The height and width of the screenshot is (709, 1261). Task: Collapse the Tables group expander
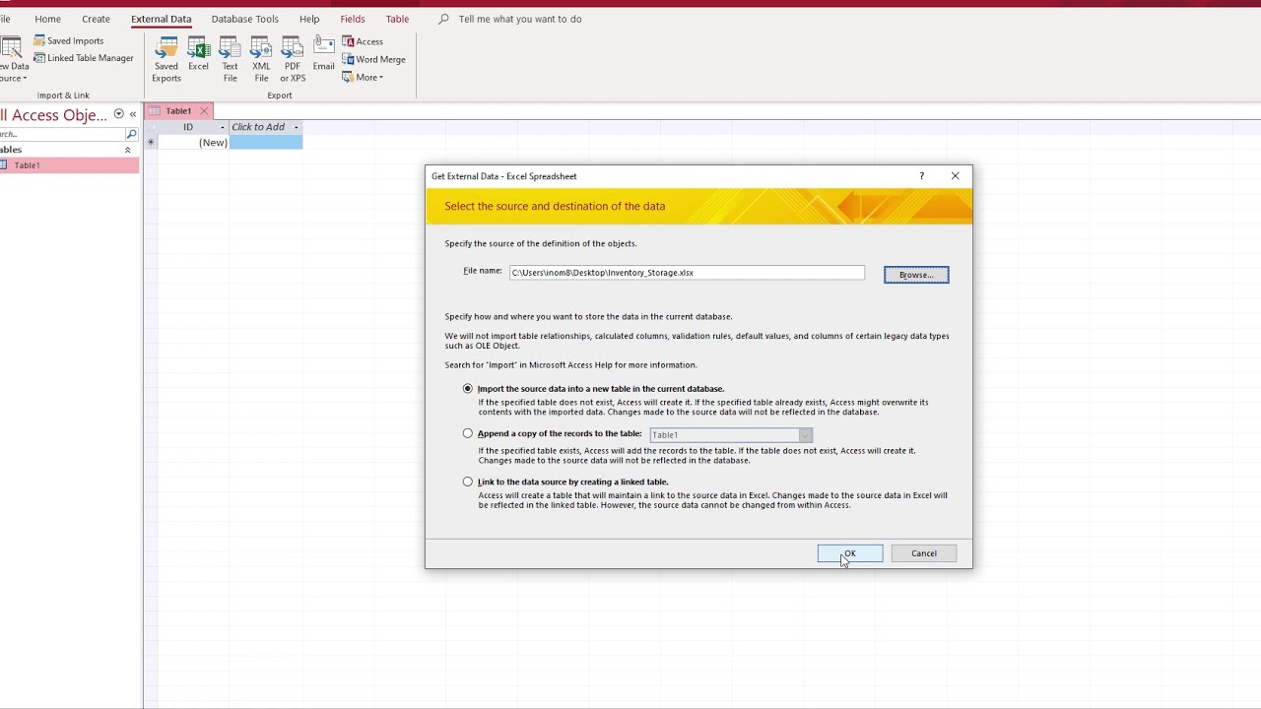click(x=127, y=150)
